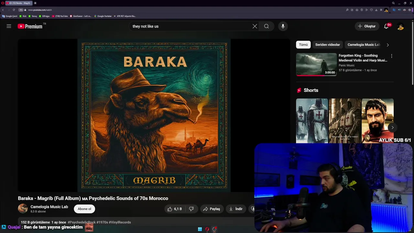
Task: Open Forgotten King video thumbnail
Action: pos(316,64)
